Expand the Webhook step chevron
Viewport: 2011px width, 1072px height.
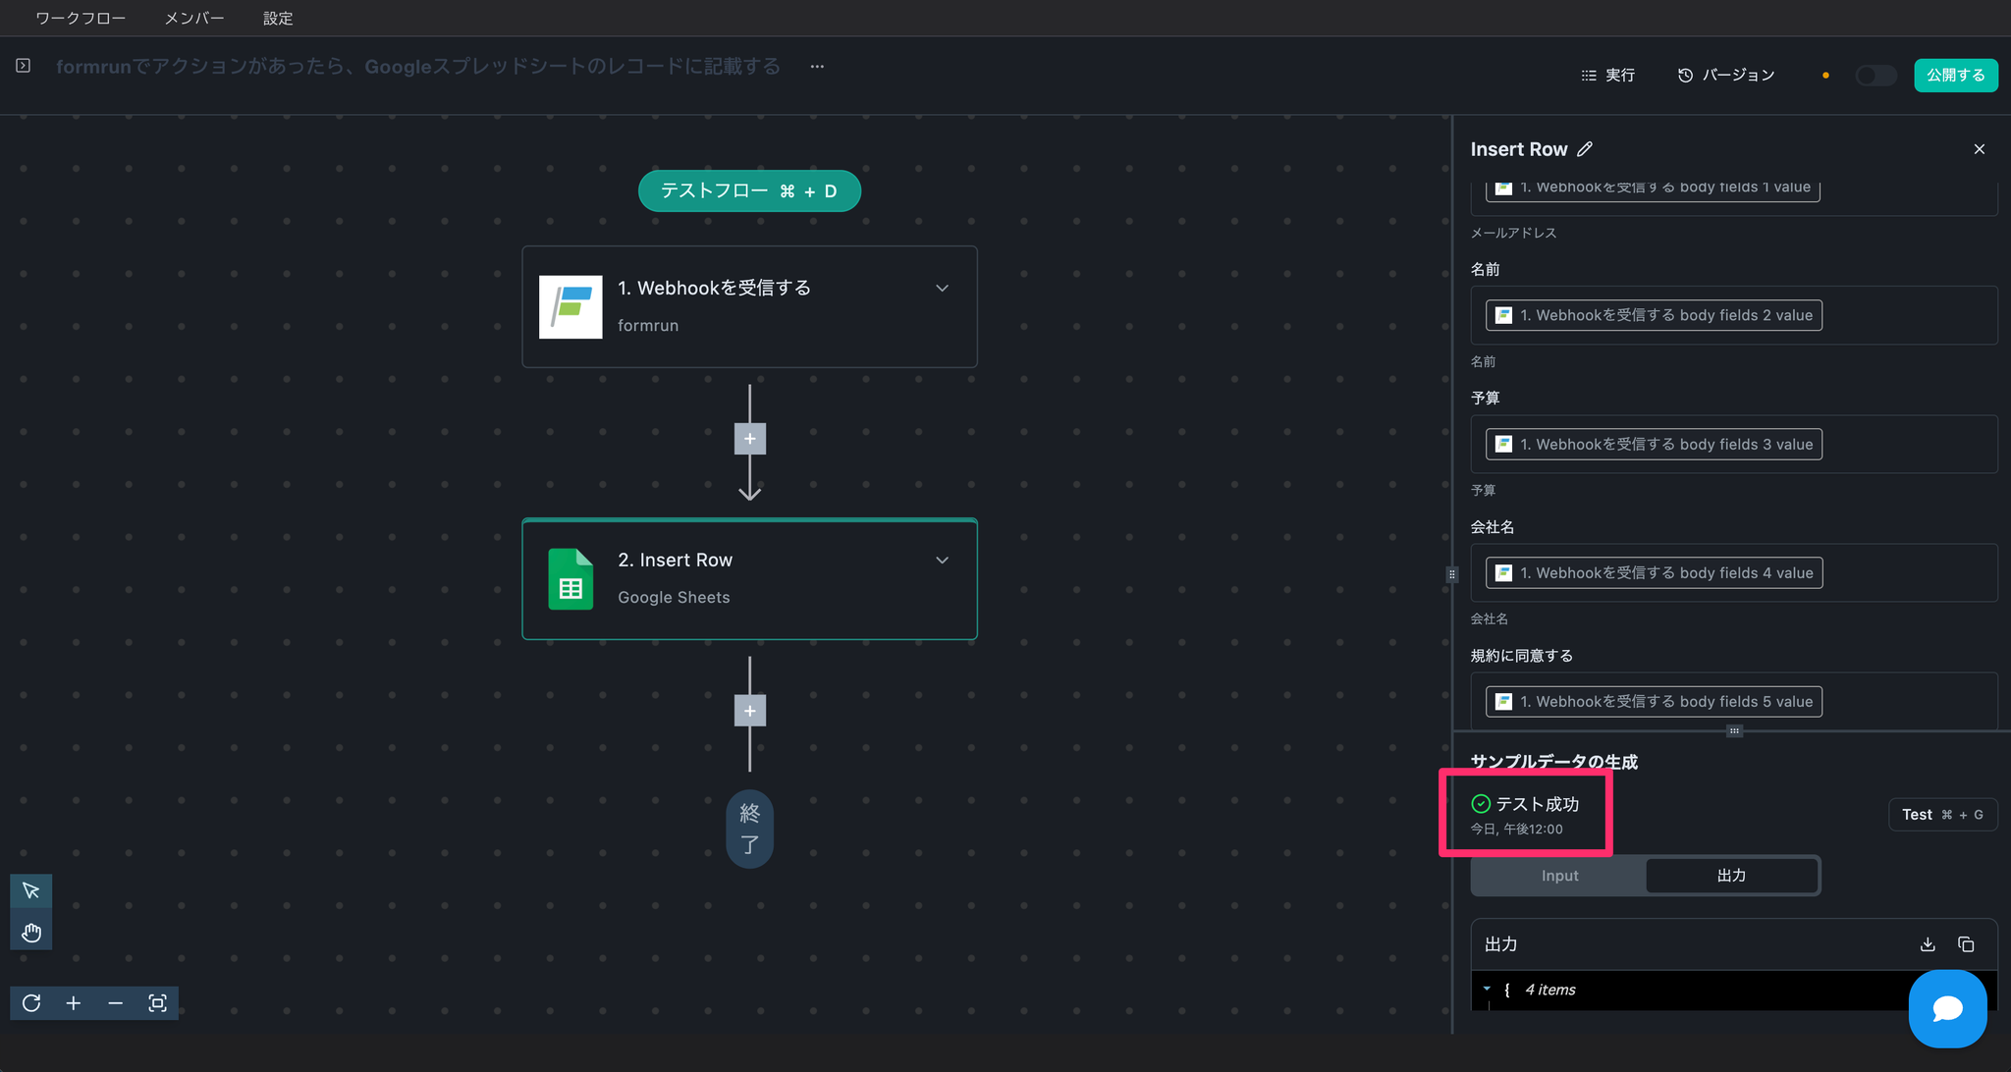[x=942, y=288]
